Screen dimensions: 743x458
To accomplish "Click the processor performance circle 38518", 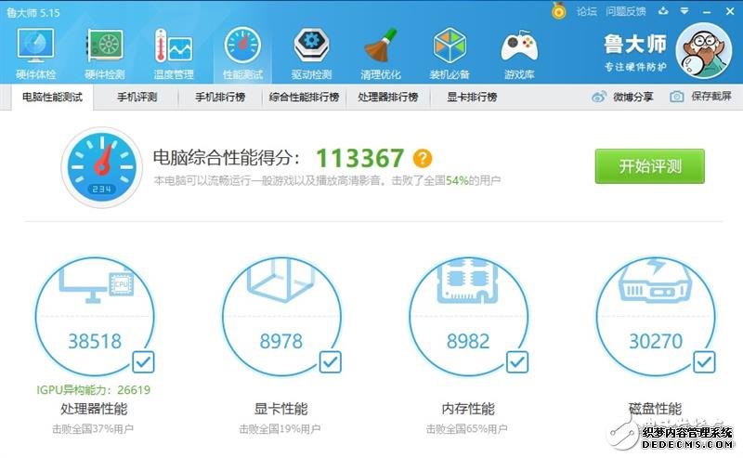I will tap(95, 317).
